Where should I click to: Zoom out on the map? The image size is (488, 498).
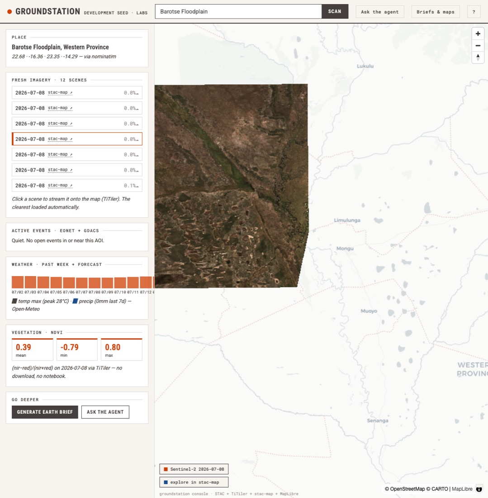pyautogui.click(x=478, y=45)
